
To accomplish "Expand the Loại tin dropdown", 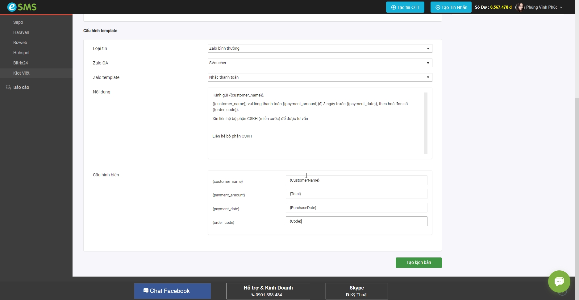I will coord(320,48).
